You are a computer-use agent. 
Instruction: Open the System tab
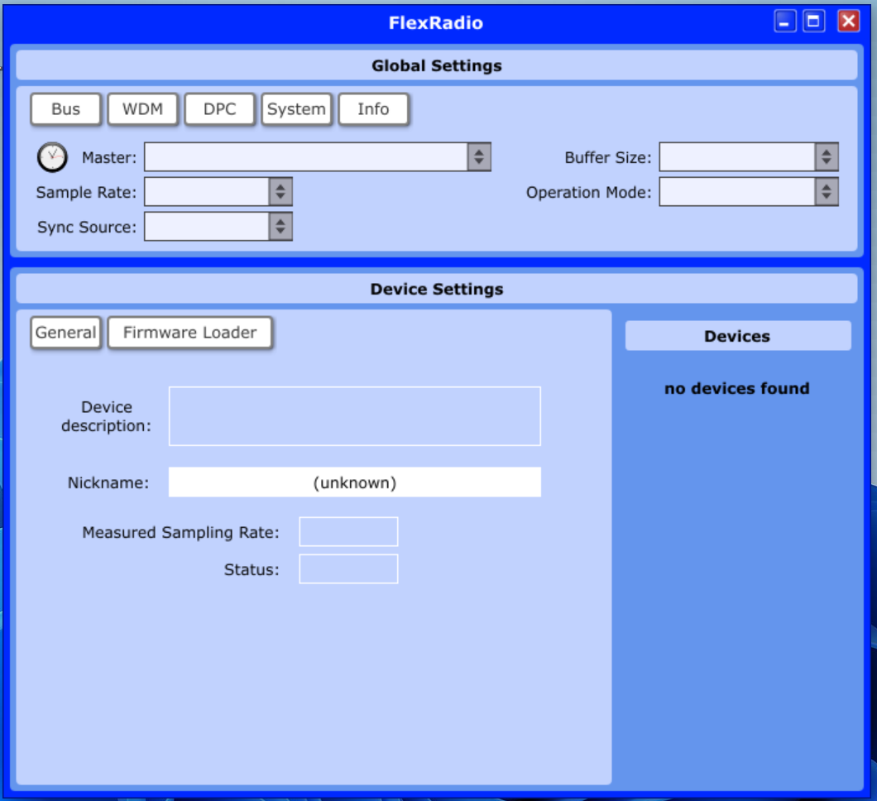point(296,109)
